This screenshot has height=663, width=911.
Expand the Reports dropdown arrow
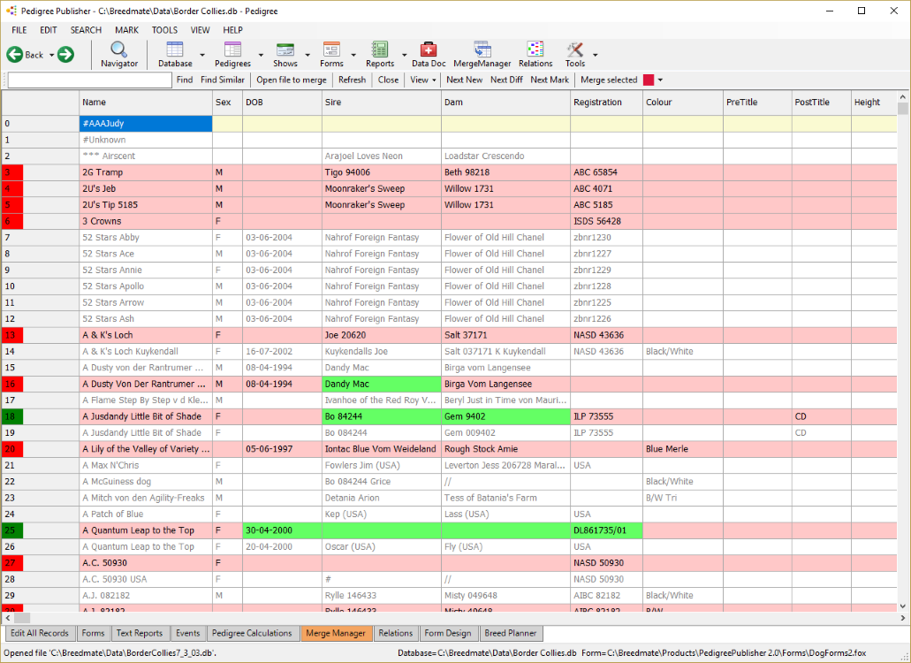coord(405,55)
